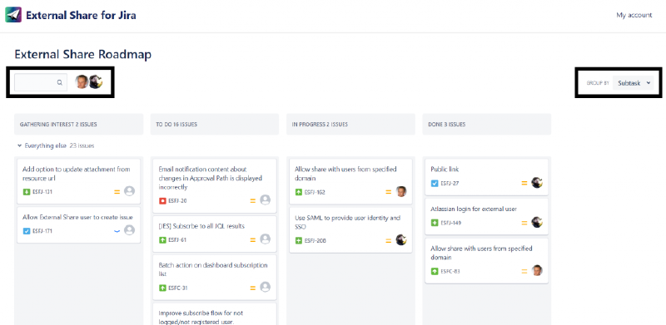Select the To Do 16 issues column header
Viewport: 666px width, 325px height.
(x=215, y=125)
